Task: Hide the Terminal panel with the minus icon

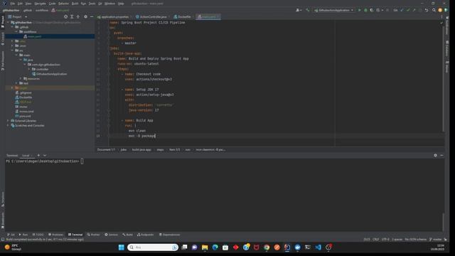Action: pyautogui.click(x=441, y=155)
